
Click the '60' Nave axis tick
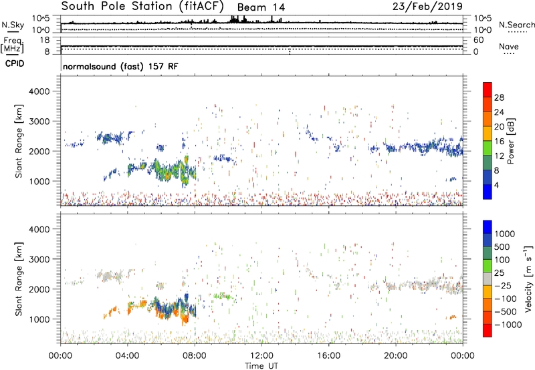click(x=478, y=40)
